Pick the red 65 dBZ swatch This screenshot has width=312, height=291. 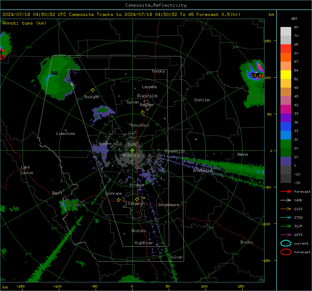coord(286,49)
